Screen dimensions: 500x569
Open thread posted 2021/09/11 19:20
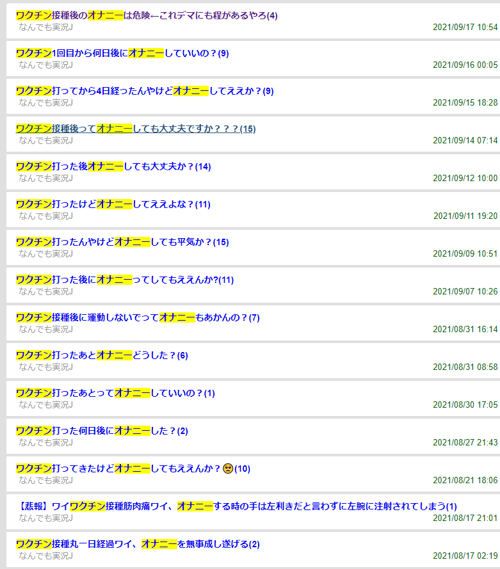(x=113, y=204)
